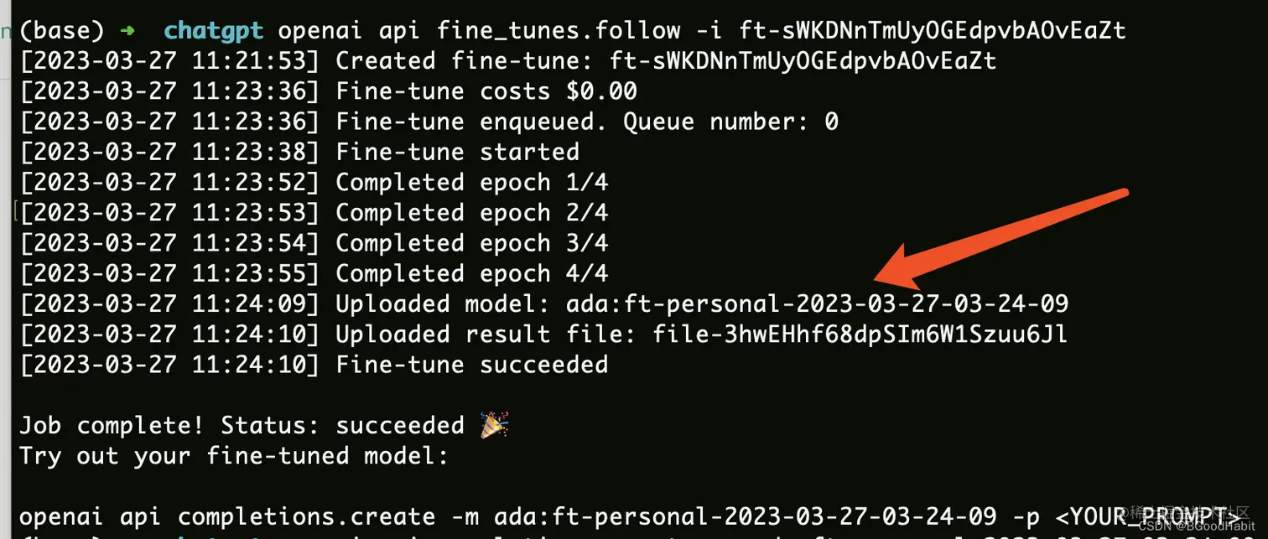Click the 'Fine-tune costs $0.00' log line
The height and width of the screenshot is (539, 1268).
(x=329, y=91)
